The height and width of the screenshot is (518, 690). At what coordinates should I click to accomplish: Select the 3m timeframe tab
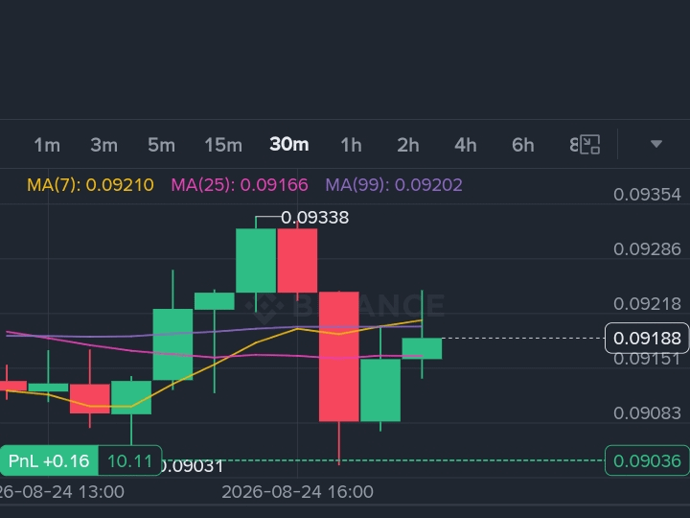click(103, 145)
